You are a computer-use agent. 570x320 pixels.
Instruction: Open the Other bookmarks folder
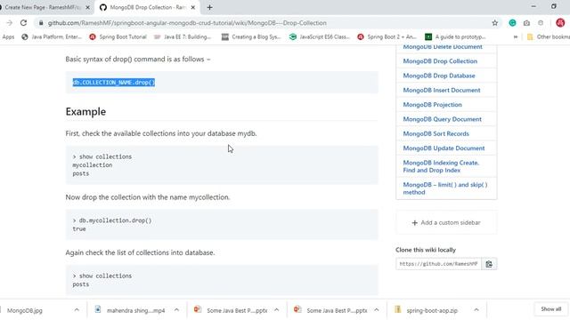coord(549,36)
